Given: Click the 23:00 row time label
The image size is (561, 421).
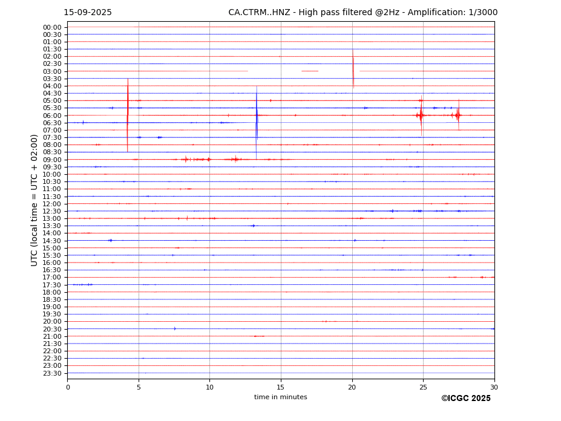Looking at the screenshot, I should tap(52, 366).
